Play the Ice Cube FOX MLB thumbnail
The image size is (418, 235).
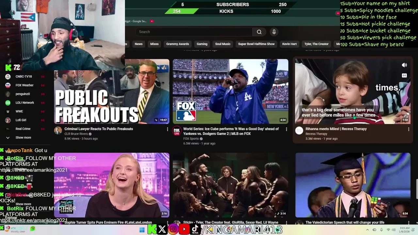[231, 91]
